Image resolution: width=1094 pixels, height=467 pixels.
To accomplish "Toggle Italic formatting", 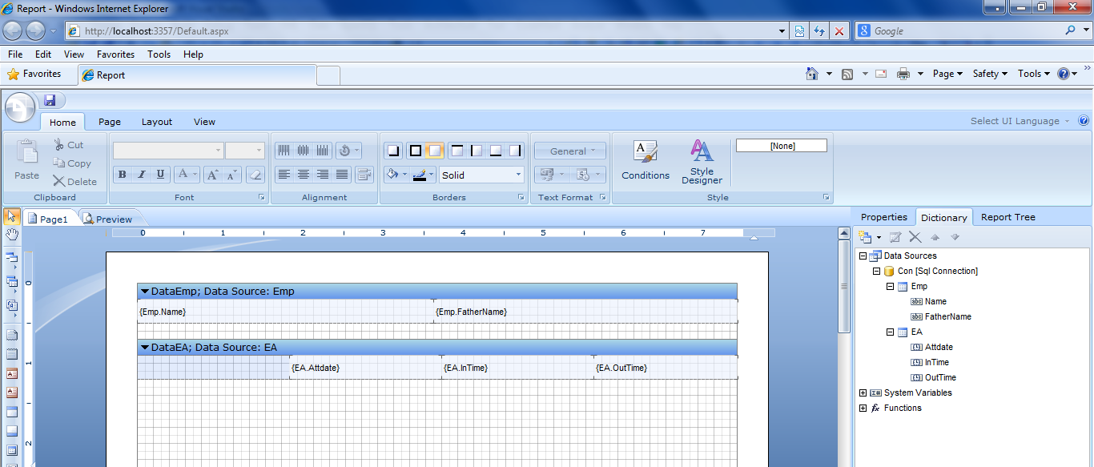I will (142, 175).
